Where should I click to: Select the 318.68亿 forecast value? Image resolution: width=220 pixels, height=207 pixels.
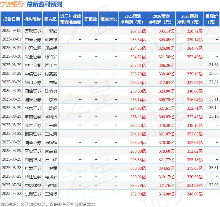coord(167,151)
